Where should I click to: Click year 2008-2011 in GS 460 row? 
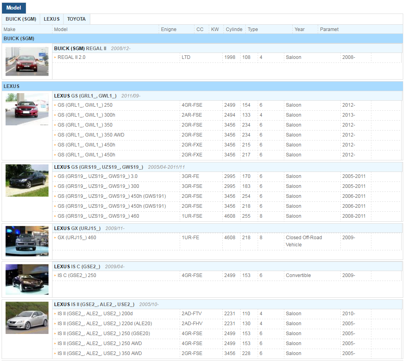(354, 216)
